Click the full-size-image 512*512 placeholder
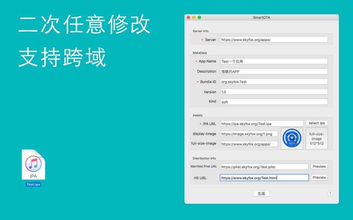Image resolution: width=353 pixels, height=220 pixels. point(316,139)
